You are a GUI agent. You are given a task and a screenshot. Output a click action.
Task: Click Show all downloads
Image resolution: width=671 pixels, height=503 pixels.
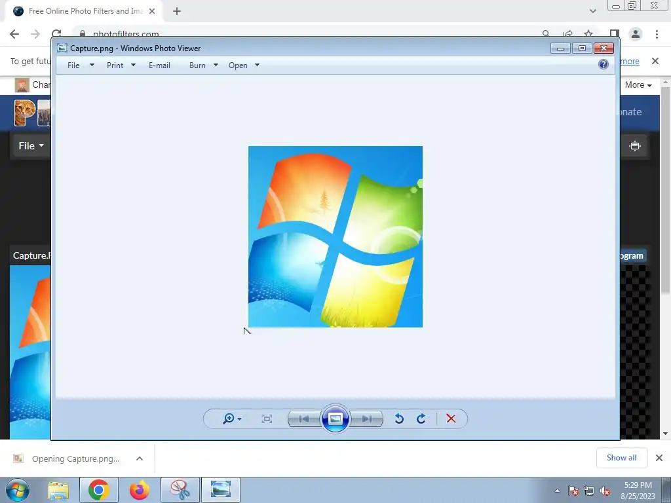(621, 458)
